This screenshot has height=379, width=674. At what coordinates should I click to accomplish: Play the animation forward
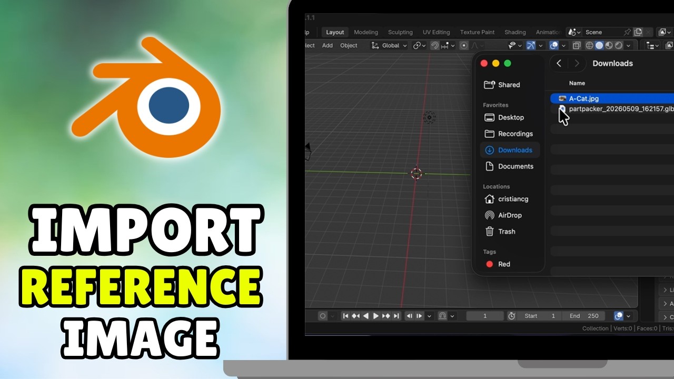375,316
